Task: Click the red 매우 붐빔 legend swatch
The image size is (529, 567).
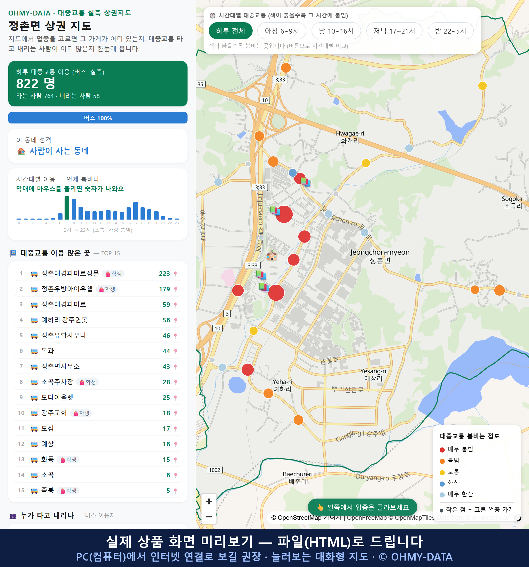Action: [442, 450]
